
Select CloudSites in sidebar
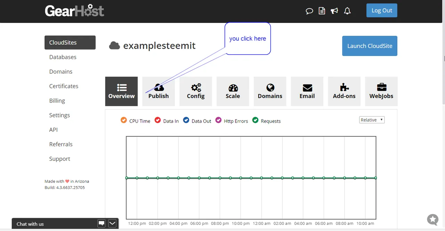click(x=70, y=42)
